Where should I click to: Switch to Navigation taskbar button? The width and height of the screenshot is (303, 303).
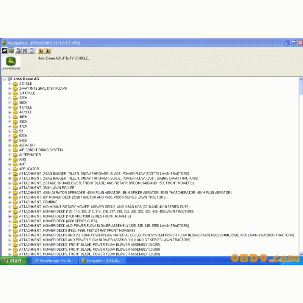point(102,261)
